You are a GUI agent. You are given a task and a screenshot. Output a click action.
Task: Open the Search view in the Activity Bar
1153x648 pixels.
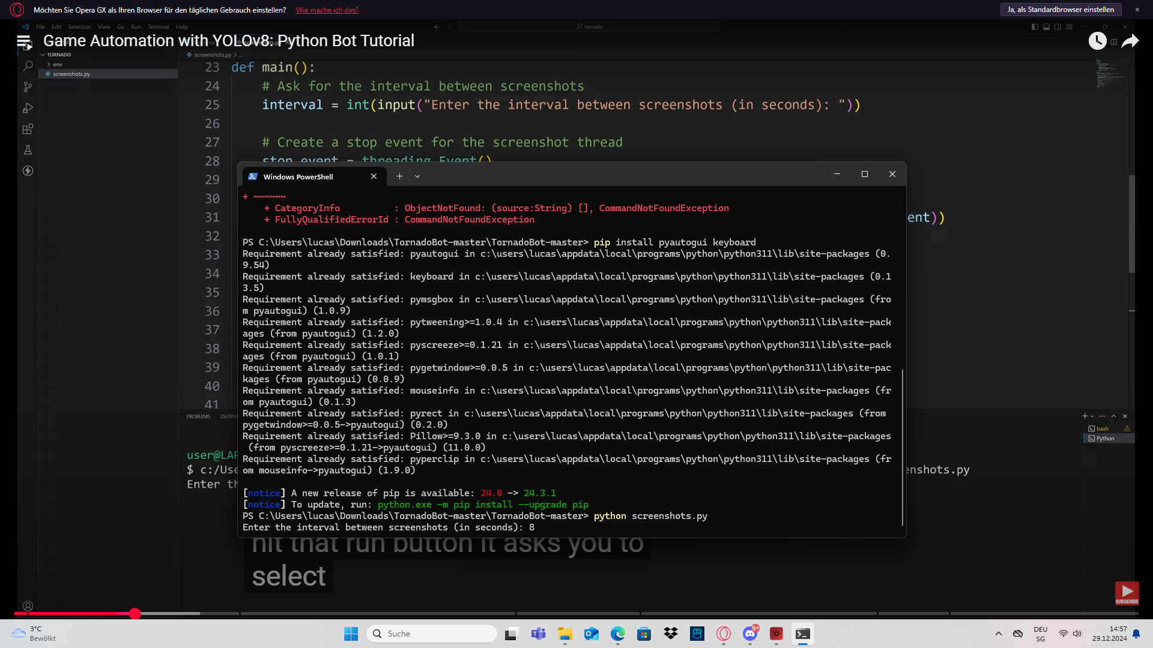click(x=28, y=66)
